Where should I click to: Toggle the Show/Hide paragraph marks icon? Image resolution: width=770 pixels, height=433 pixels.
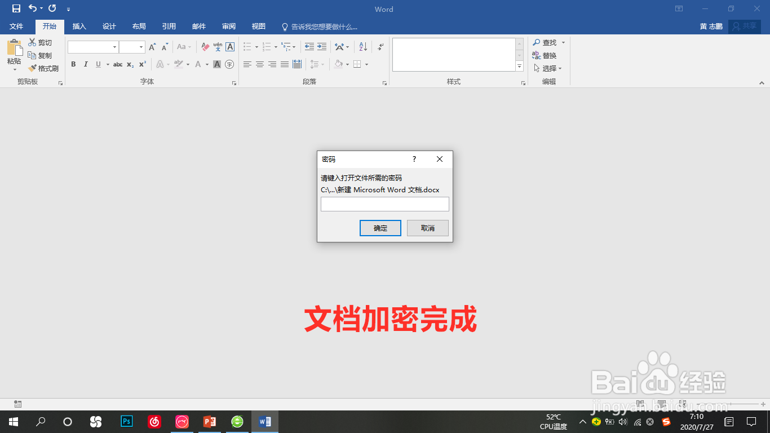(x=380, y=46)
